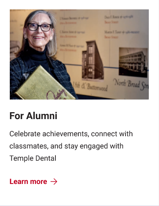Click the arrow icon beside Learn more
The height and width of the screenshot is (206, 159).
tap(54, 182)
